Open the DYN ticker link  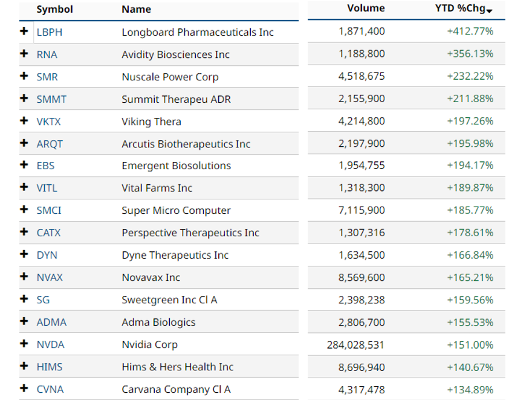pos(47,255)
